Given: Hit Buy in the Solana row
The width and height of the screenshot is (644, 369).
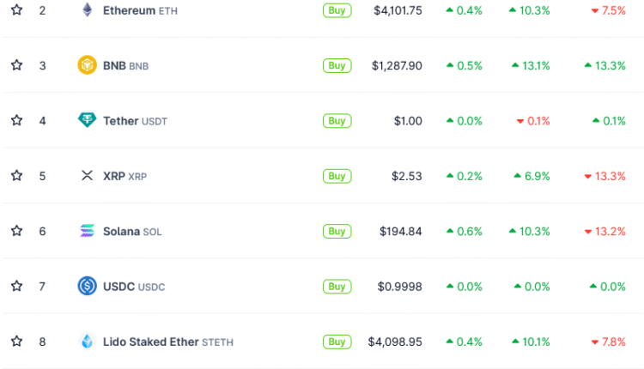Looking at the screenshot, I should point(337,231).
